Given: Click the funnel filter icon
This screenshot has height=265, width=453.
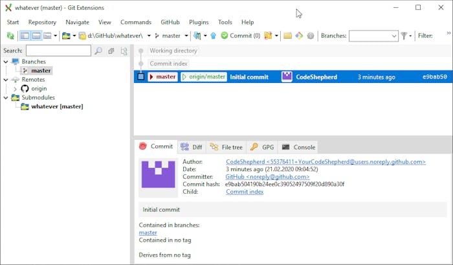Looking at the screenshot, I should [x=404, y=36].
